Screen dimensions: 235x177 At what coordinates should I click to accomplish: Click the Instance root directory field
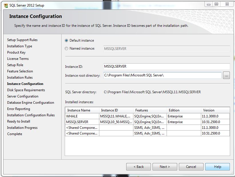pyautogui.click(x=162, y=75)
